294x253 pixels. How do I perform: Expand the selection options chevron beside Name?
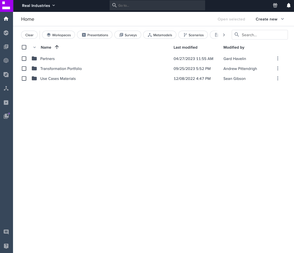[x=35, y=47]
